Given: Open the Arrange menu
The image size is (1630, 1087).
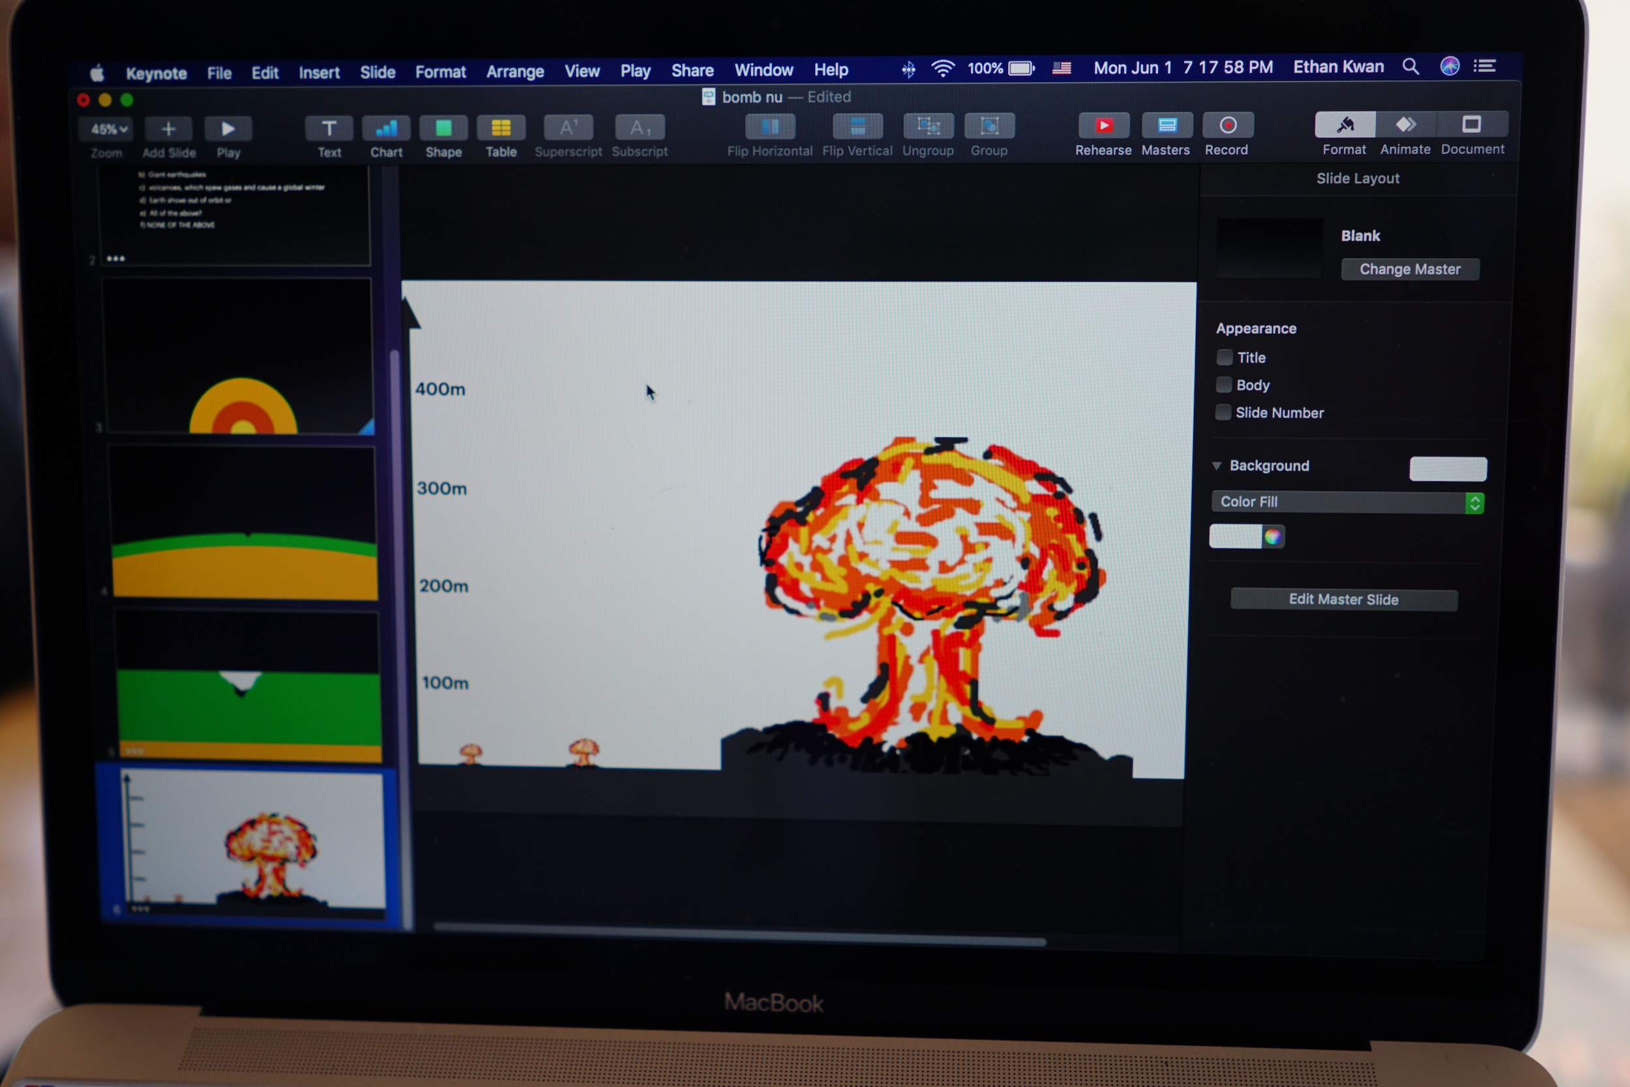Looking at the screenshot, I should coord(514,72).
